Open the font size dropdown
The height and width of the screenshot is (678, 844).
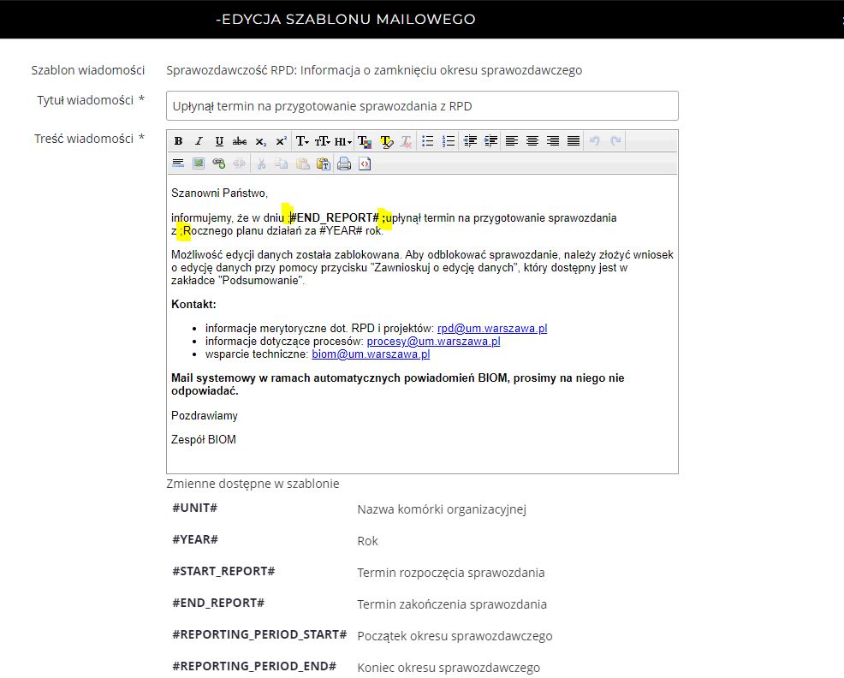pyautogui.click(x=323, y=141)
